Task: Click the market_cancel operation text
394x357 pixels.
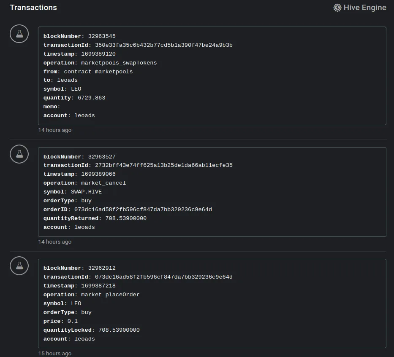Action: coord(103,183)
